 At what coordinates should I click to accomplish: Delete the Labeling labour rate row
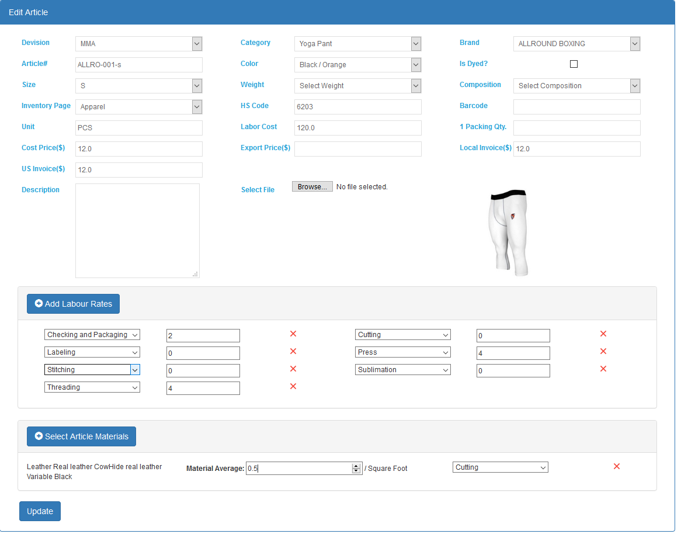[x=293, y=351]
